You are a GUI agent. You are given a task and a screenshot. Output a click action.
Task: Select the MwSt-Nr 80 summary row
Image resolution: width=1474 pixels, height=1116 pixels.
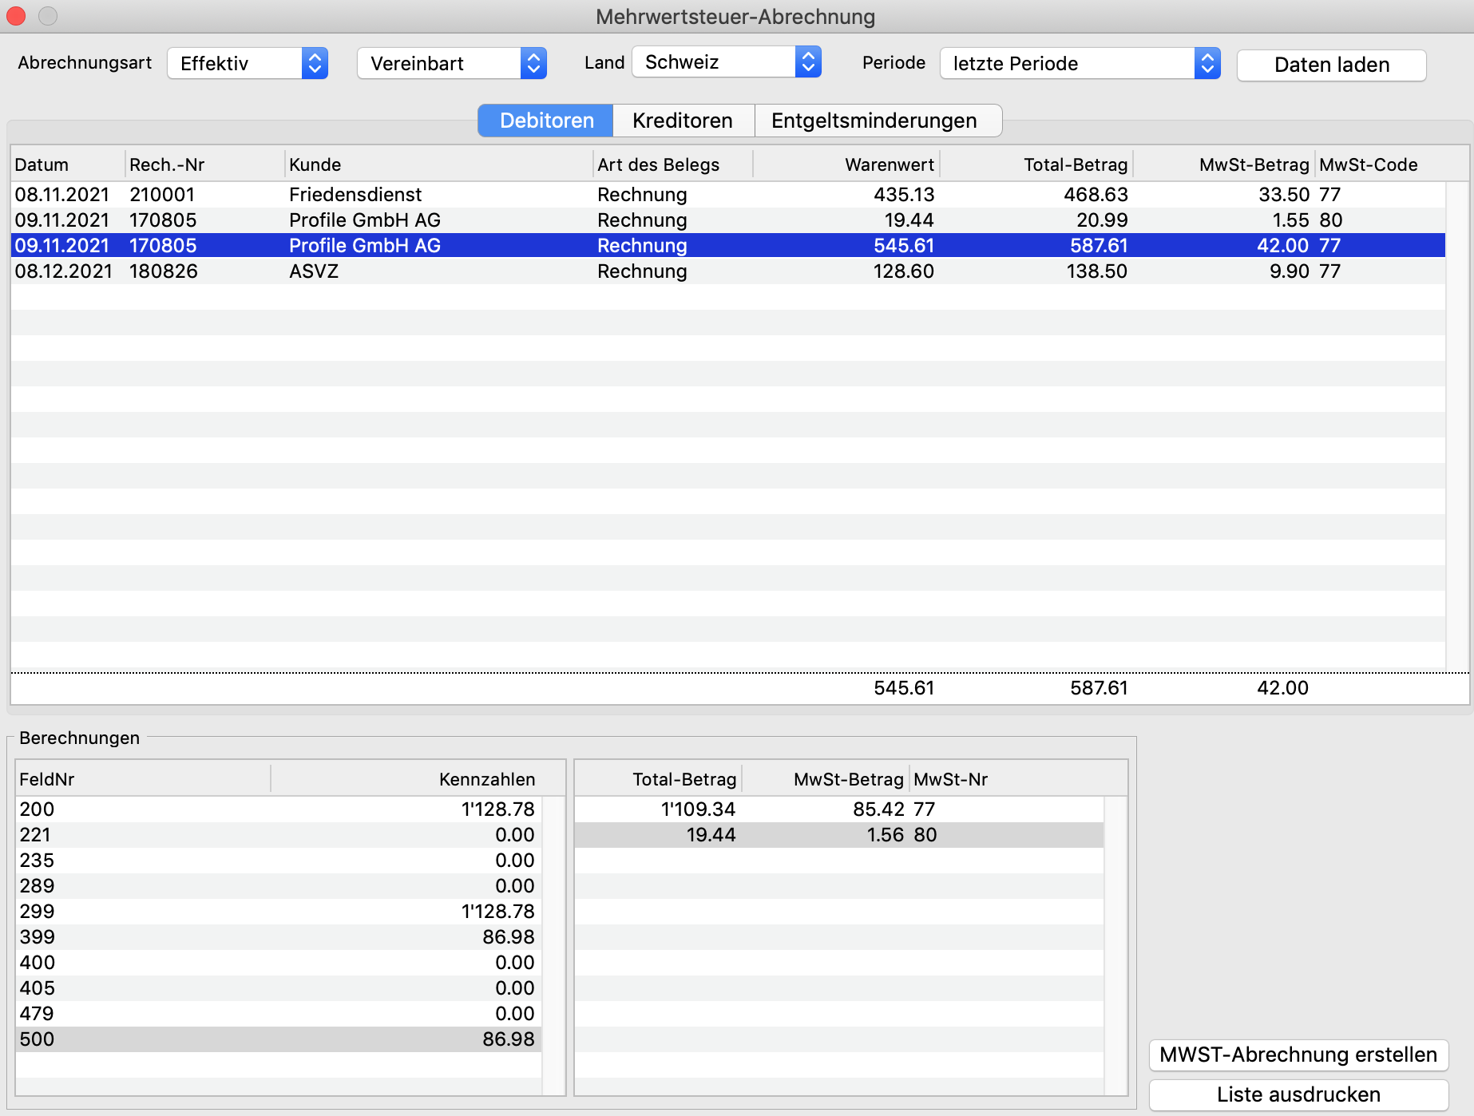click(x=838, y=835)
